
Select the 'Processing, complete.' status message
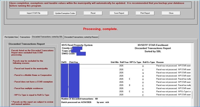tap(100, 29)
